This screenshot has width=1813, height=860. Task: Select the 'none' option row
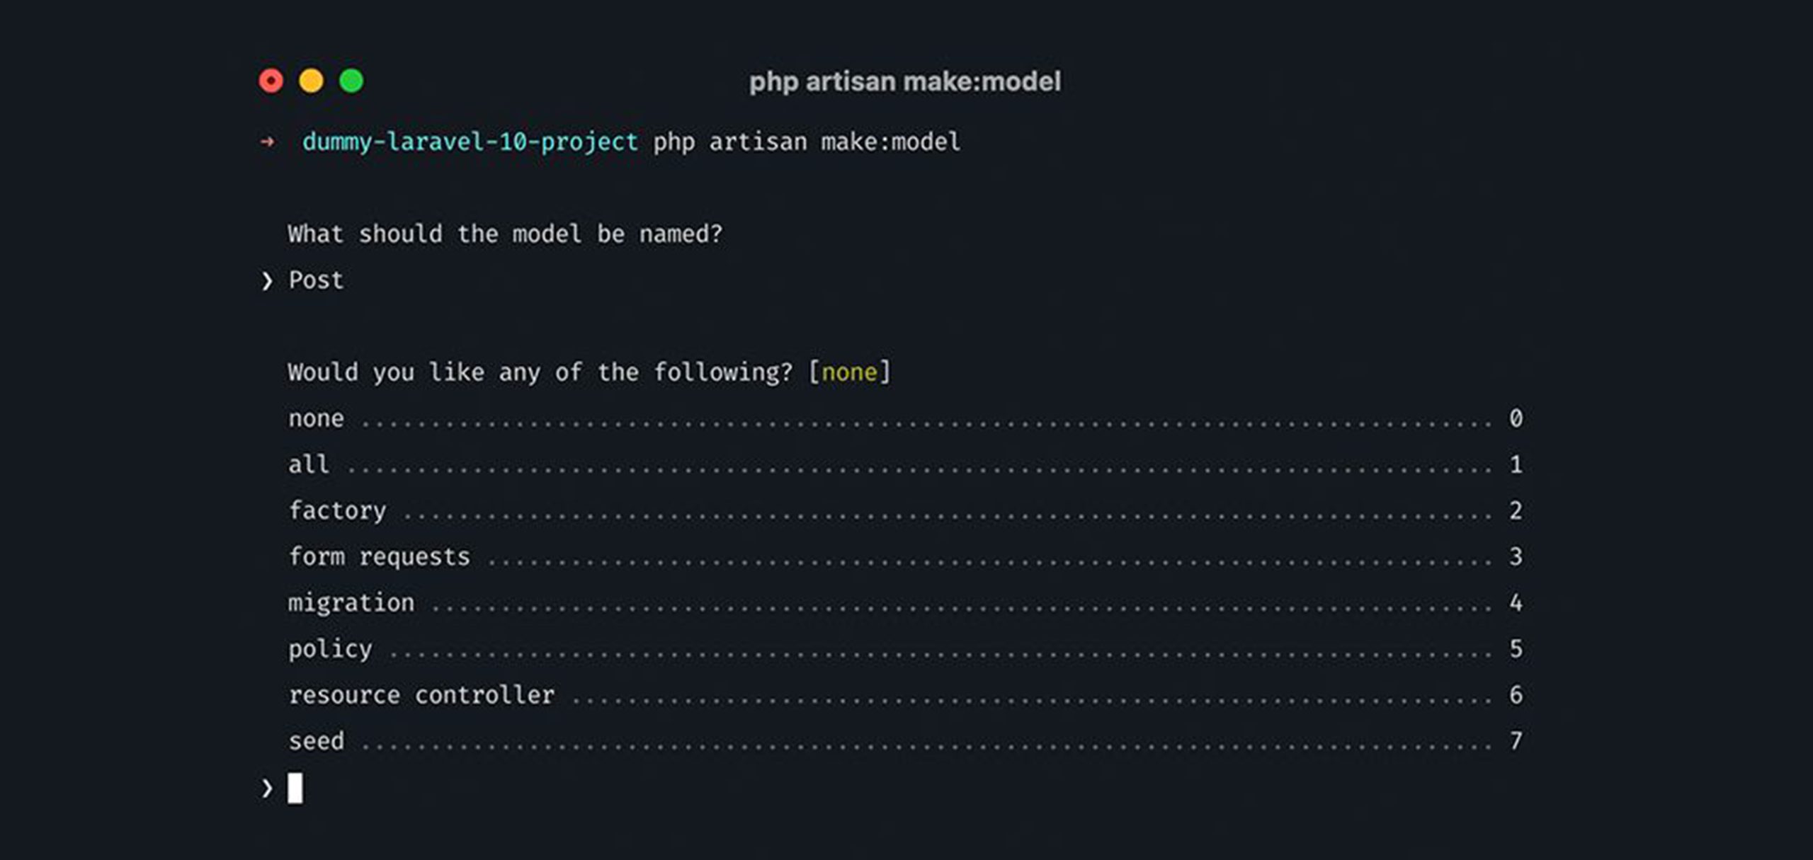pos(905,418)
